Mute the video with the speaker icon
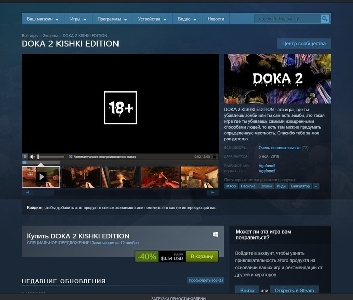Screen dimensions: 353x300 (x=32, y=157)
